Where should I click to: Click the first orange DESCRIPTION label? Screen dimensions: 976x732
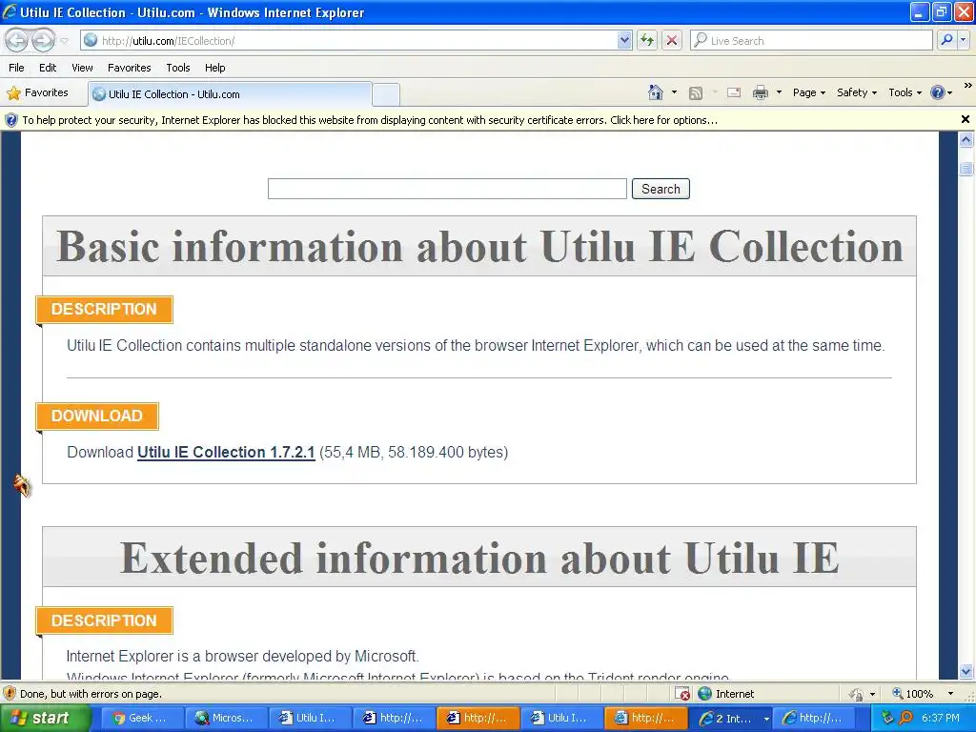(x=104, y=310)
